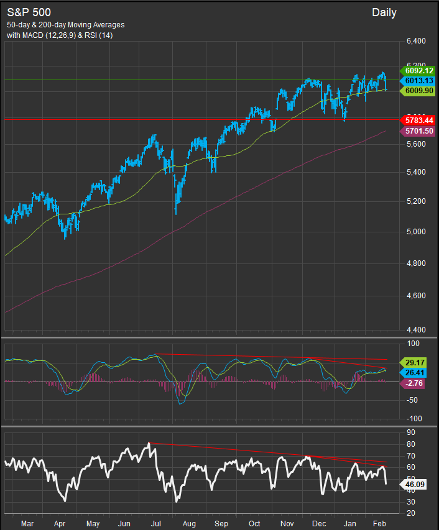The image size is (439, 530).
Task: Click the Sep label on the time axis
Action: 221,524
